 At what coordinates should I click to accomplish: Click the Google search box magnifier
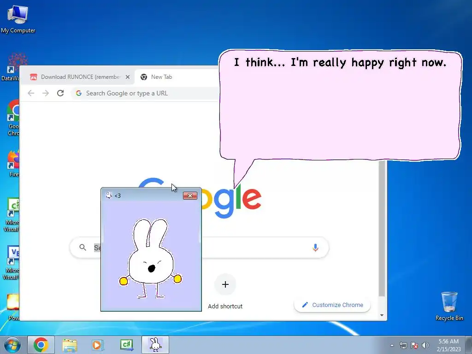click(83, 248)
